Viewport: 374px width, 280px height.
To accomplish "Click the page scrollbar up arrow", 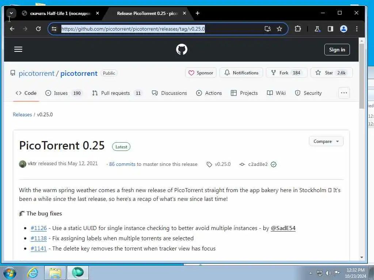I will [x=362, y=41].
